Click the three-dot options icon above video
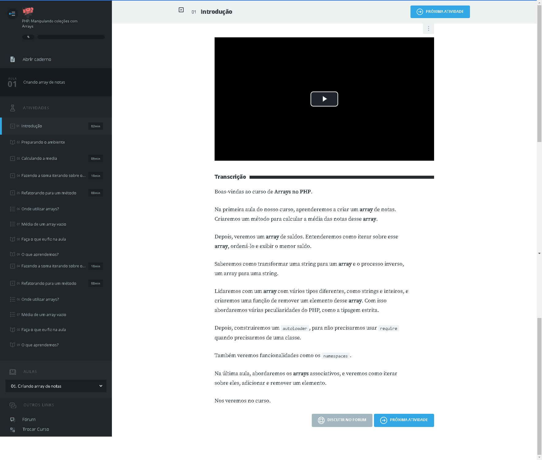 (x=428, y=28)
